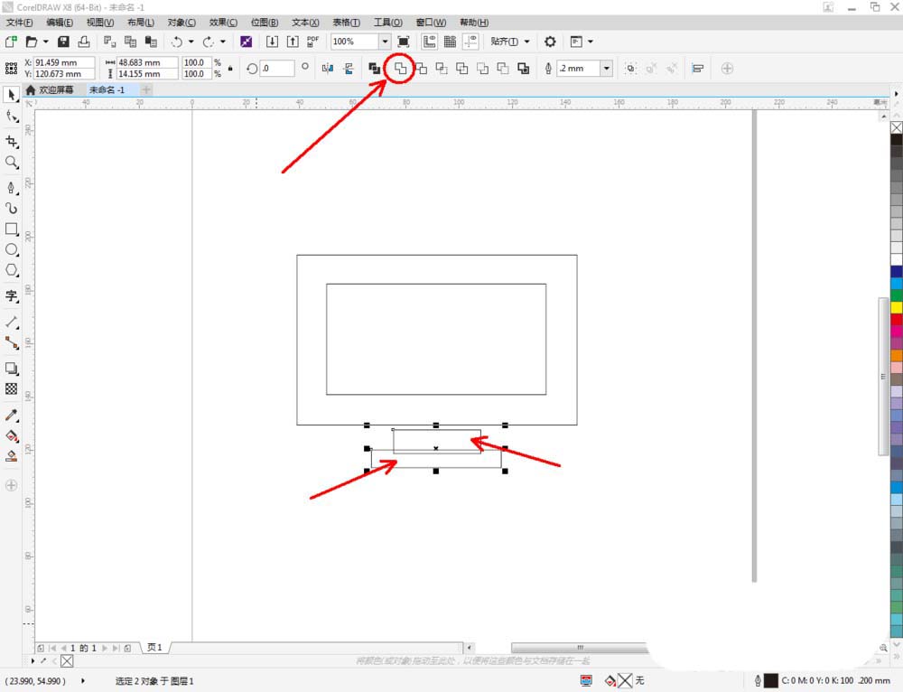Image resolution: width=903 pixels, height=692 pixels.
Task: Select the Text tool
Action: [x=12, y=296]
